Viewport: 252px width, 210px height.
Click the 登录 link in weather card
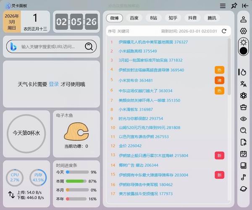point(54,84)
